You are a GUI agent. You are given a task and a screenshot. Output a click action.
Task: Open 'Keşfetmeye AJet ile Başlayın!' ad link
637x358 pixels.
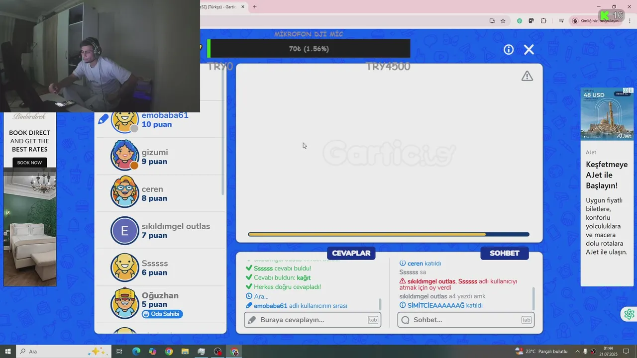[607, 175]
